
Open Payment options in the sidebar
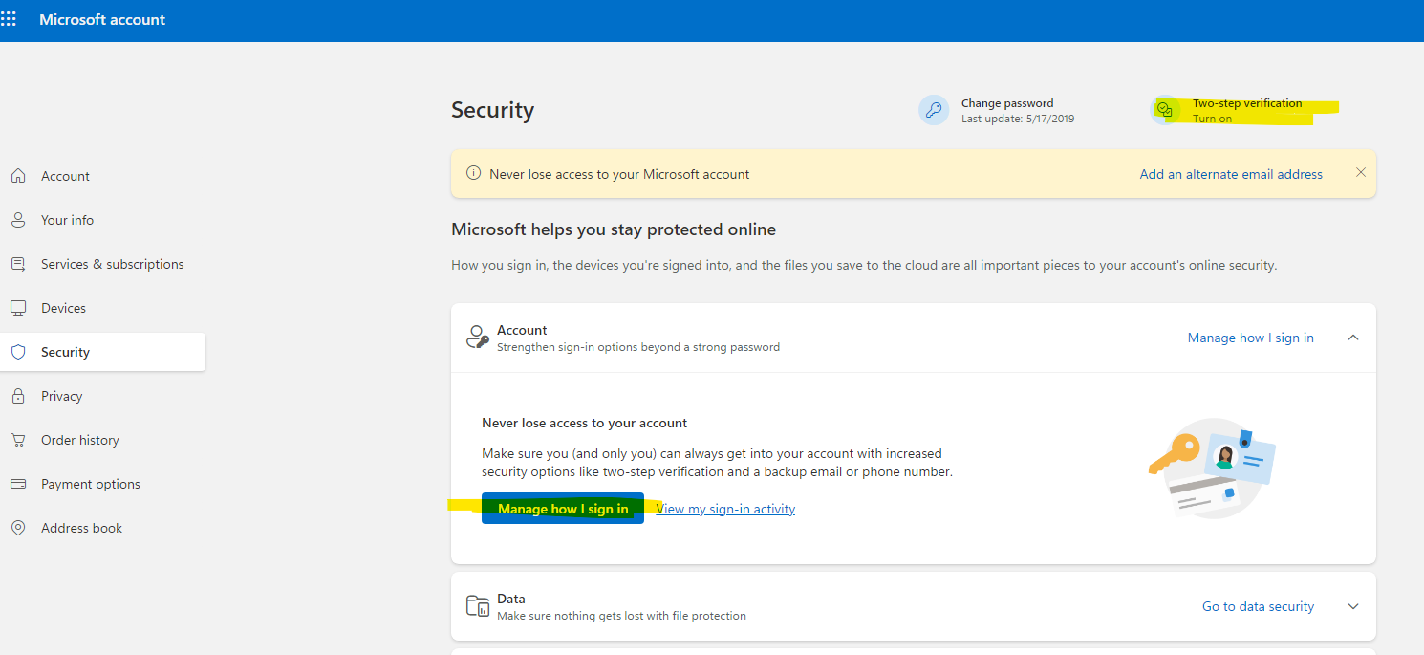91,484
